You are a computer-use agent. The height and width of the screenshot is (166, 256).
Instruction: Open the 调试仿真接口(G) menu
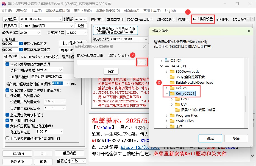click(x=58, y=11)
